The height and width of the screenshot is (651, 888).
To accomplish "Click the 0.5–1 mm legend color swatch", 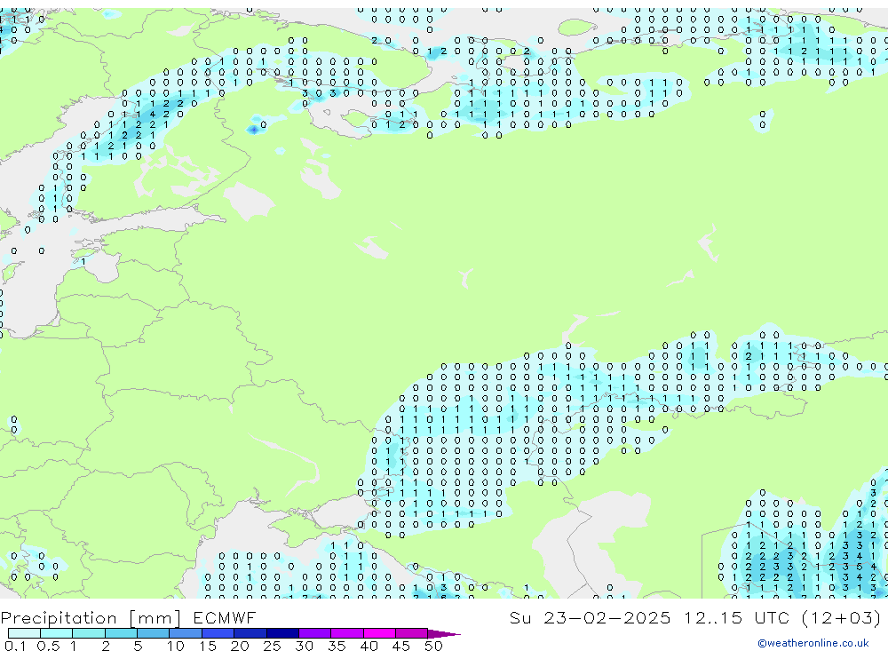I will [57, 633].
